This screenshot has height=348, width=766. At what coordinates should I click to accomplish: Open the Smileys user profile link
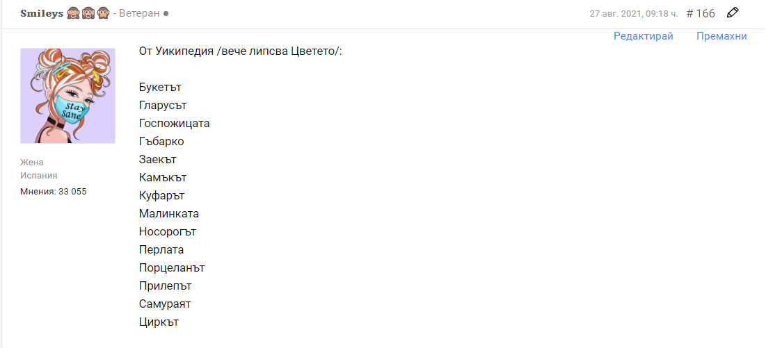(42, 13)
